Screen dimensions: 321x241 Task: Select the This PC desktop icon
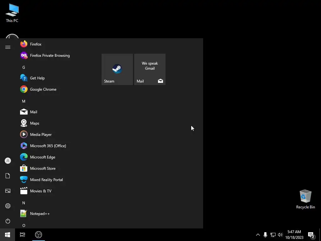pos(12,13)
